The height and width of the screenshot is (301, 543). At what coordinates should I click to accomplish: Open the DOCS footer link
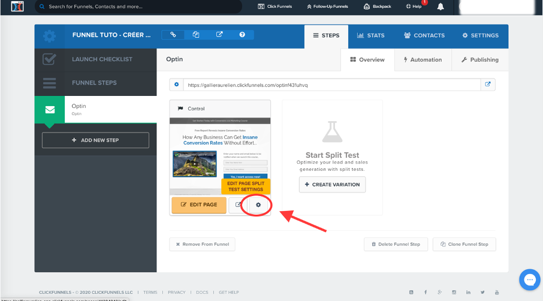click(202, 293)
